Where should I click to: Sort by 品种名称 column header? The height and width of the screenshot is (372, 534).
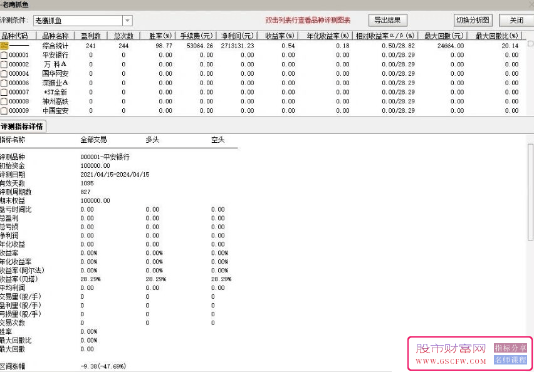tap(56, 36)
